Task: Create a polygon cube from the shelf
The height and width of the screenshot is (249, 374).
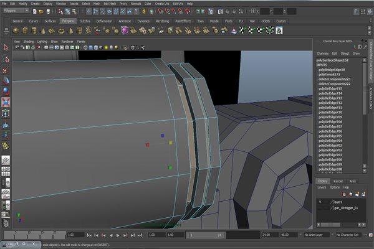Action: click(25, 31)
